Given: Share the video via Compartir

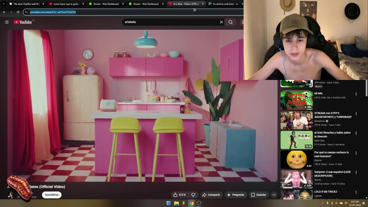Looking at the screenshot, I should click(x=211, y=195).
